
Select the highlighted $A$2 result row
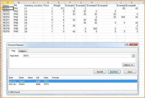[x=73, y=81]
